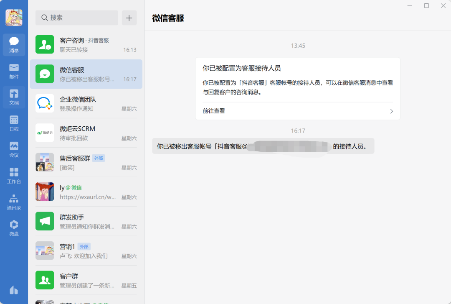This screenshot has width=451, height=304.
Task: Switch to the 消息 messages tab
Action: (x=14, y=45)
